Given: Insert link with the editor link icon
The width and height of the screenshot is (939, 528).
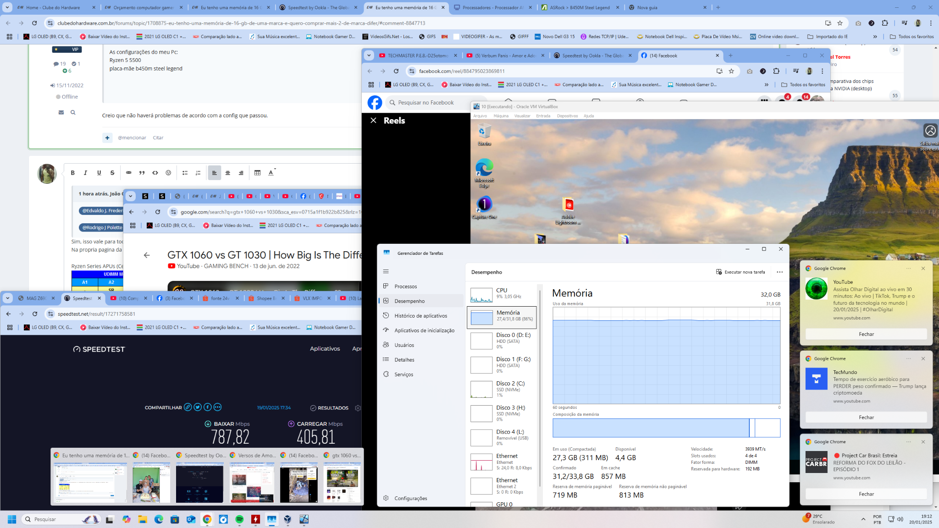Looking at the screenshot, I should coord(129,173).
